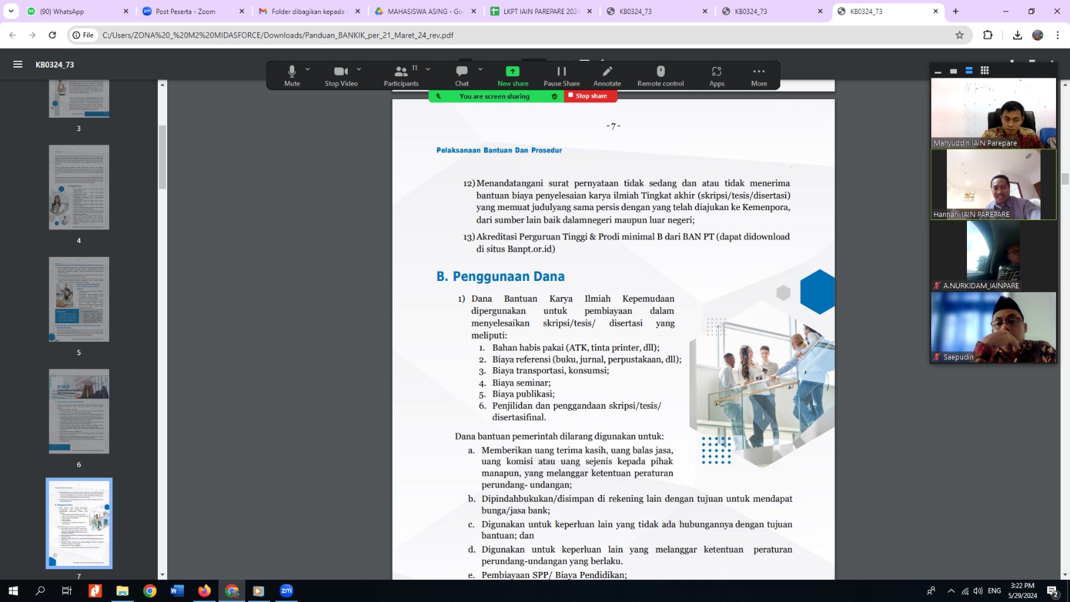
Task: Select page 4 thumbnail
Action: coord(79,187)
